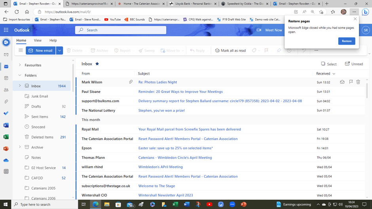Open the Help ribbon tab

coord(53,40)
